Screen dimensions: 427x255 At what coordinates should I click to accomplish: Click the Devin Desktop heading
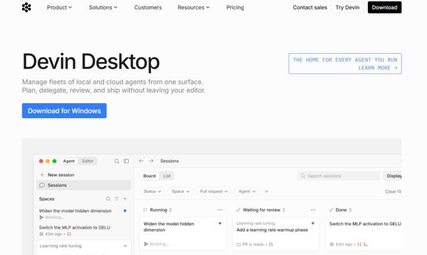pyautogui.click(x=91, y=62)
